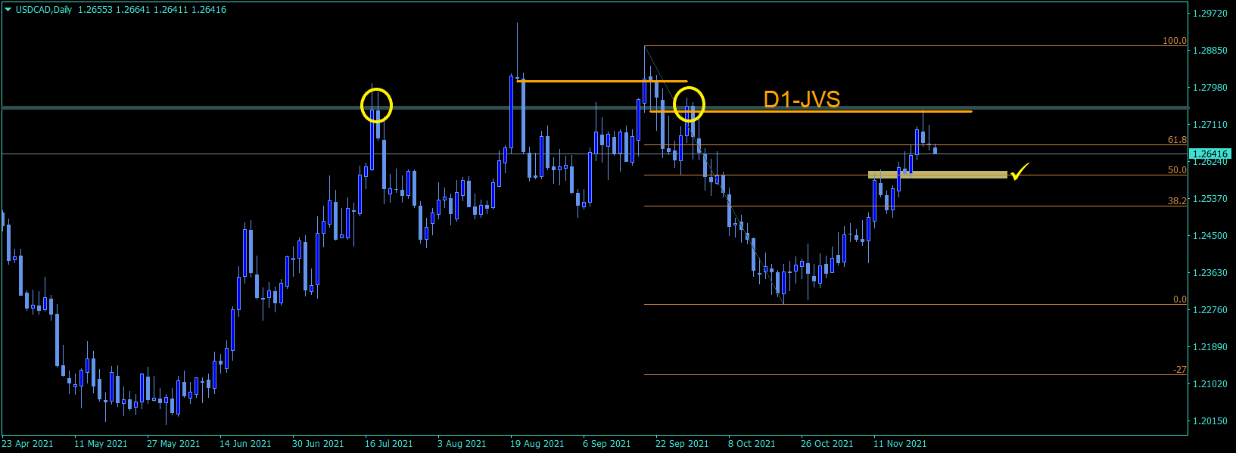Click the 1.29720 price axis label
The image size is (1236, 453).
coord(1210,14)
